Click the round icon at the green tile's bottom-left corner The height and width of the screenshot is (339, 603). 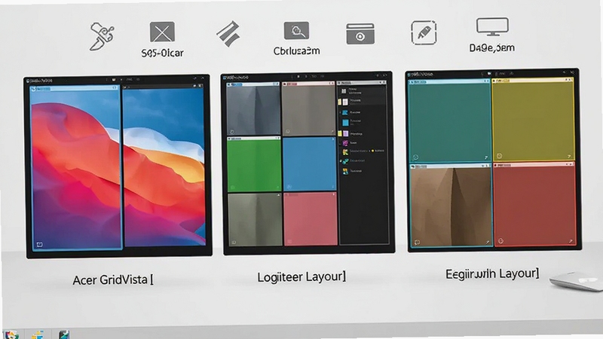(232, 188)
